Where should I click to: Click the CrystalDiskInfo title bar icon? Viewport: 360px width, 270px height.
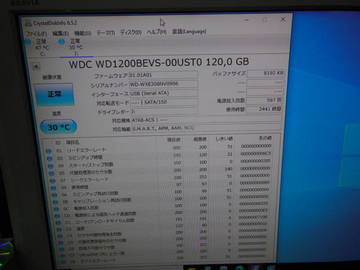point(28,23)
